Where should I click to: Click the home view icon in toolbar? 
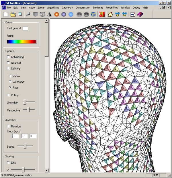[110, 14]
